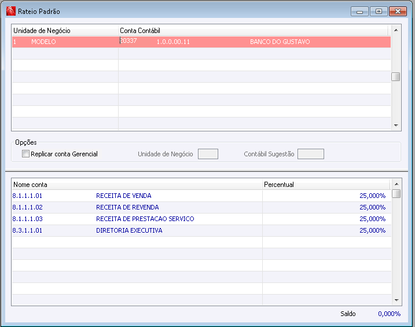The width and height of the screenshot is (415, 327).
Task: Click DIRETORIA EXECUTIVA account name
Action: pos(129,230)
